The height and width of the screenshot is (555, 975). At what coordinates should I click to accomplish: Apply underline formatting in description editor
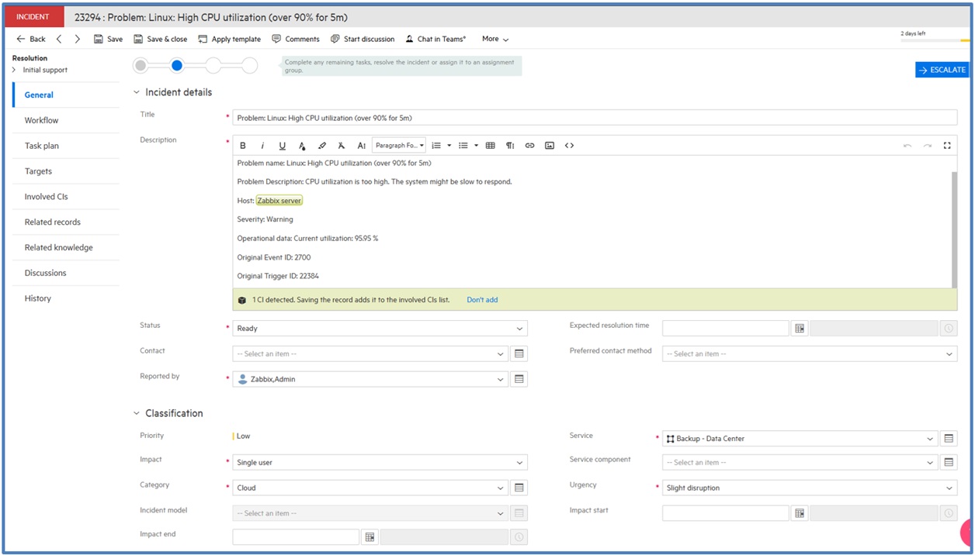[x=283, y=146]
